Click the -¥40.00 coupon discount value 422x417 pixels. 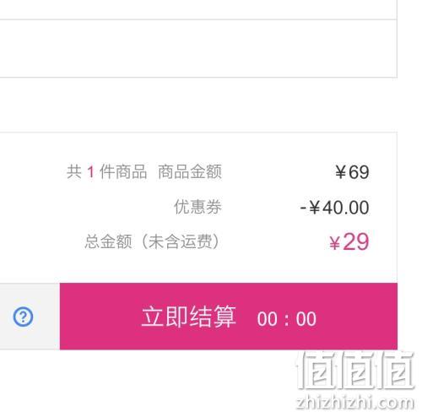[334, 208]
